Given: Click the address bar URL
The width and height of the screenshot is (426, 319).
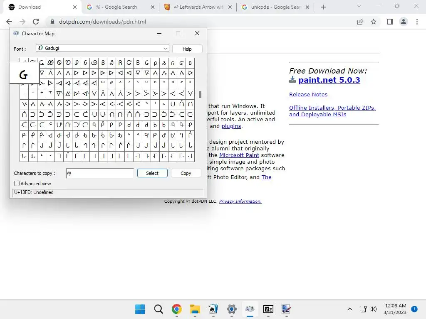Looking at the screenshot, I should pos(102,22).
